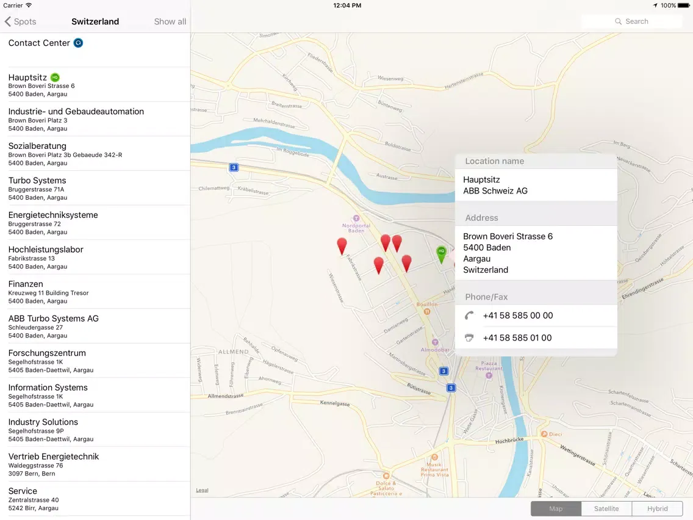Tap the fax machine icon in popup
This screenshot has width=693, height=520.
(469, 338)
